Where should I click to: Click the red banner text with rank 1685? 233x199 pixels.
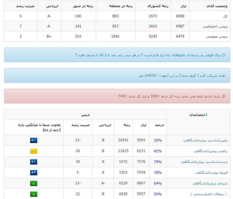point(172,96)
